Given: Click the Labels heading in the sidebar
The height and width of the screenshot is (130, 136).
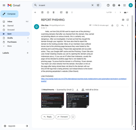Looking at the screenshot, I should click(x=6, y=53).
